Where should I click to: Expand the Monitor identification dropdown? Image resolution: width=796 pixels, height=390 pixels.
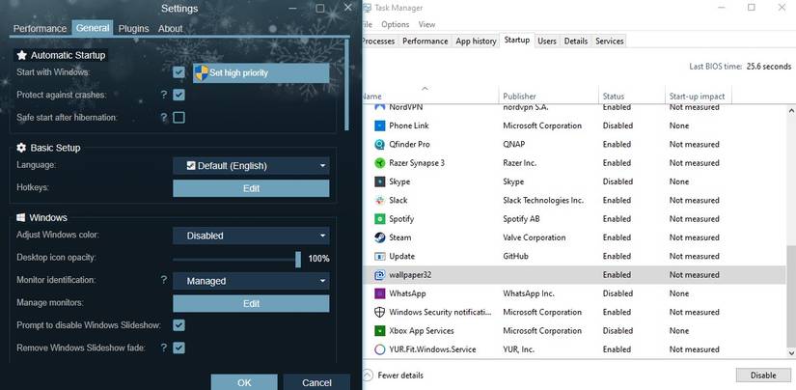tap(251, 281)
